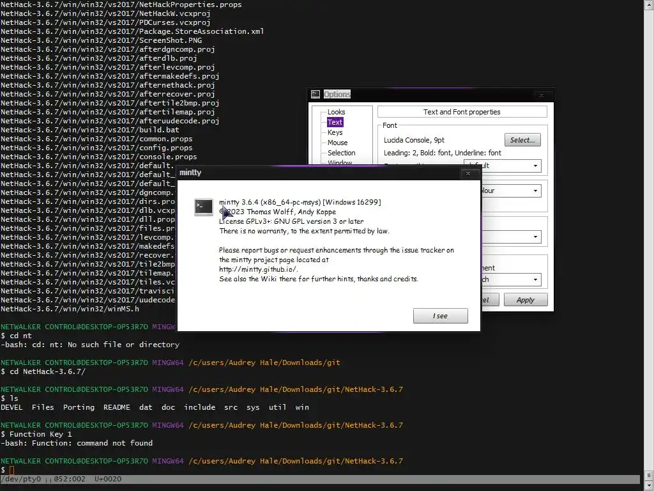Click the terminal icon in the mintty About dialog
Screen dimensions: 654x491
[x=204, y=207]
